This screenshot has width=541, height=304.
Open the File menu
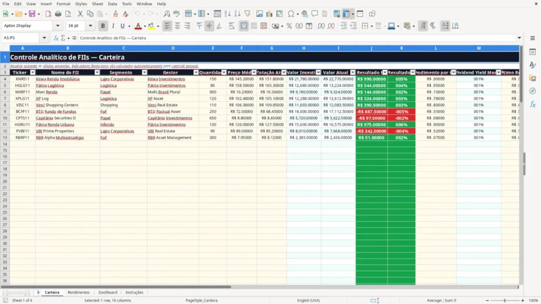(x=6, y=4)
